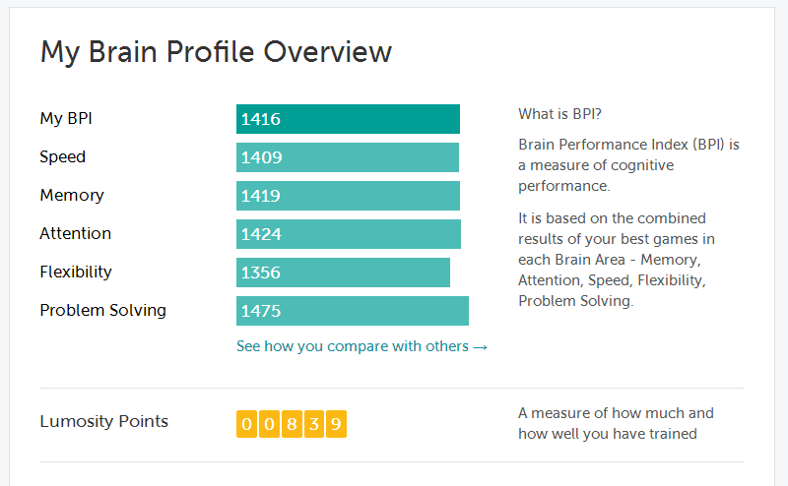Click the Problem Solving label
This screenshot has width=788, height=486.
[103, 311]
